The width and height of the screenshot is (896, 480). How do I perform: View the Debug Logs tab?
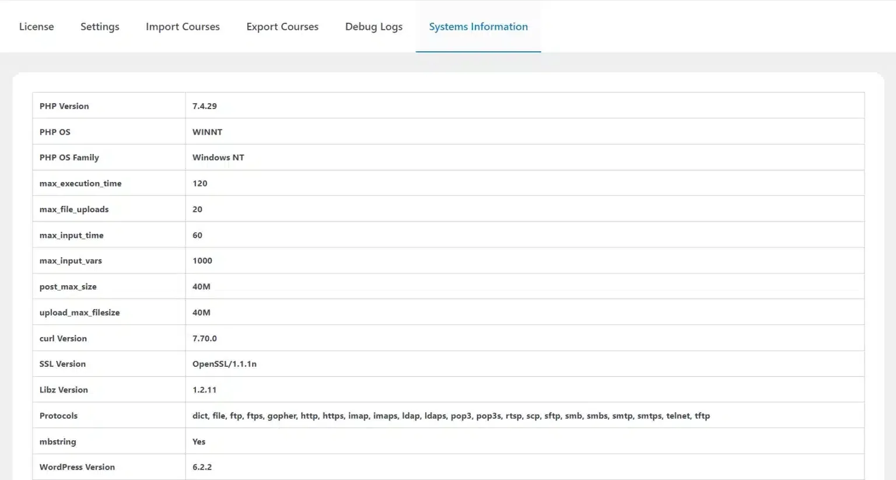[x=374, y=26]
